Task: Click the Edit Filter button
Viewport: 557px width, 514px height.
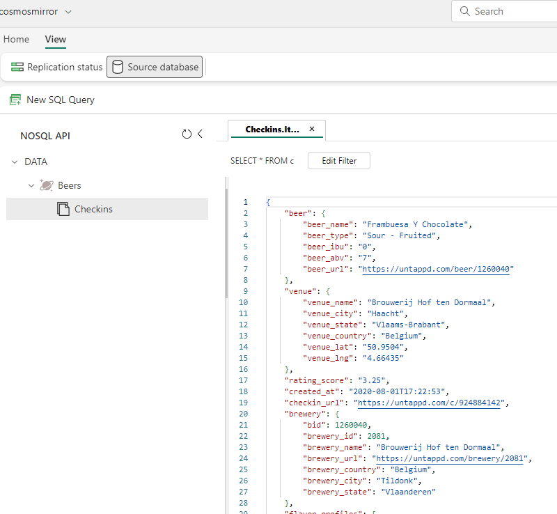Action: pos(338,161)
